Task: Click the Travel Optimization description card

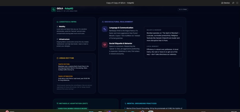Action: point(74,78)
